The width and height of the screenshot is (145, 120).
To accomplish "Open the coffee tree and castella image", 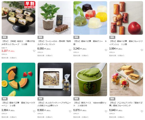I will 54,18.
